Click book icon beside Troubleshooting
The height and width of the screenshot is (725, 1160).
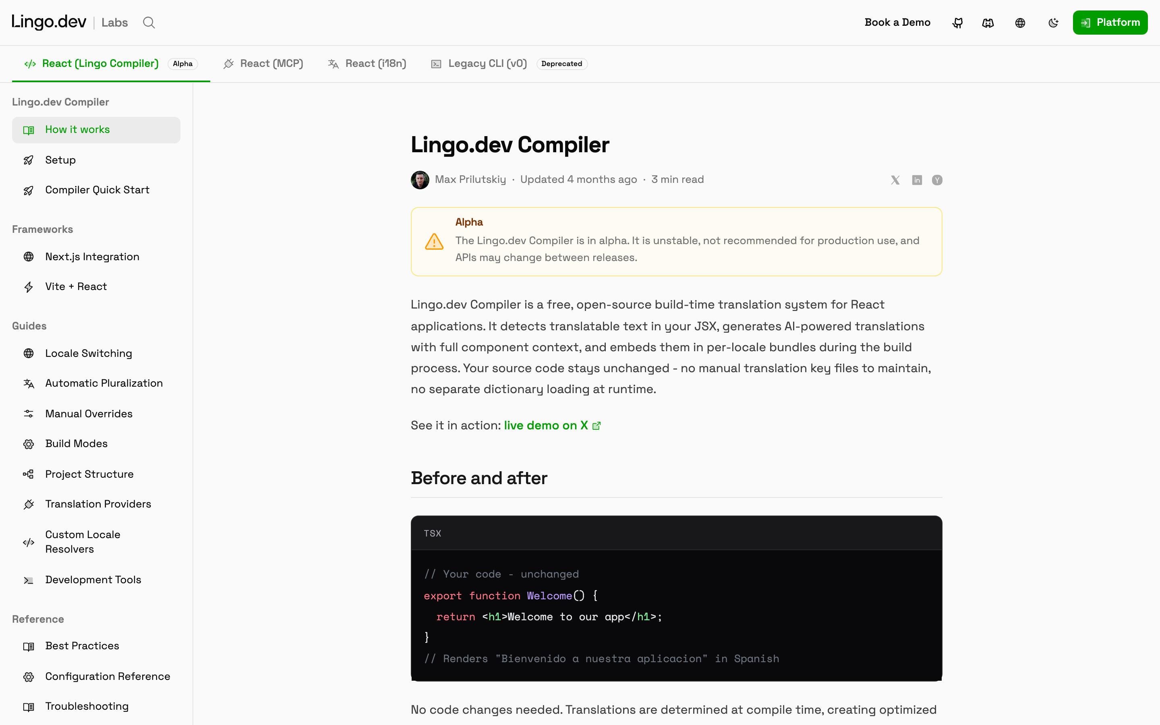[29, 707]
